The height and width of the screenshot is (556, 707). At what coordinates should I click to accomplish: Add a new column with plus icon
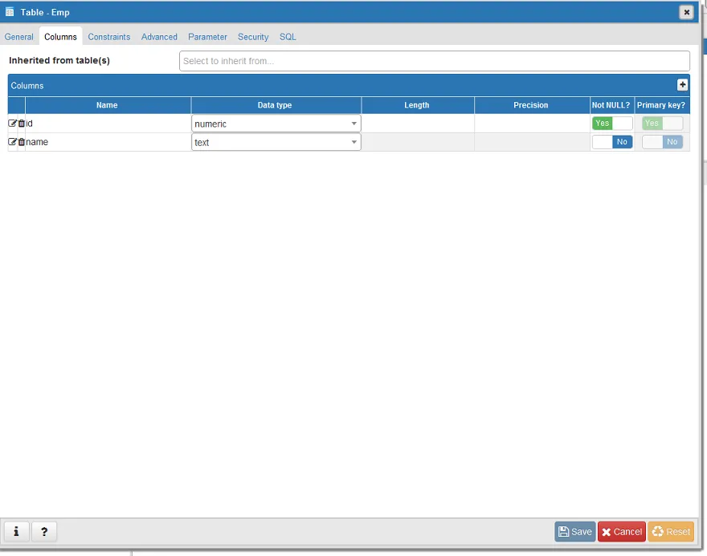click(x=682, y=84)
